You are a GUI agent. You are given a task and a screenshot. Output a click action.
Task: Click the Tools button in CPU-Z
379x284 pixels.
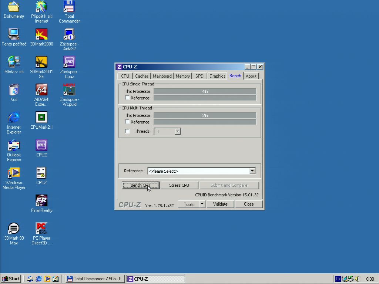tap(188, 204)
